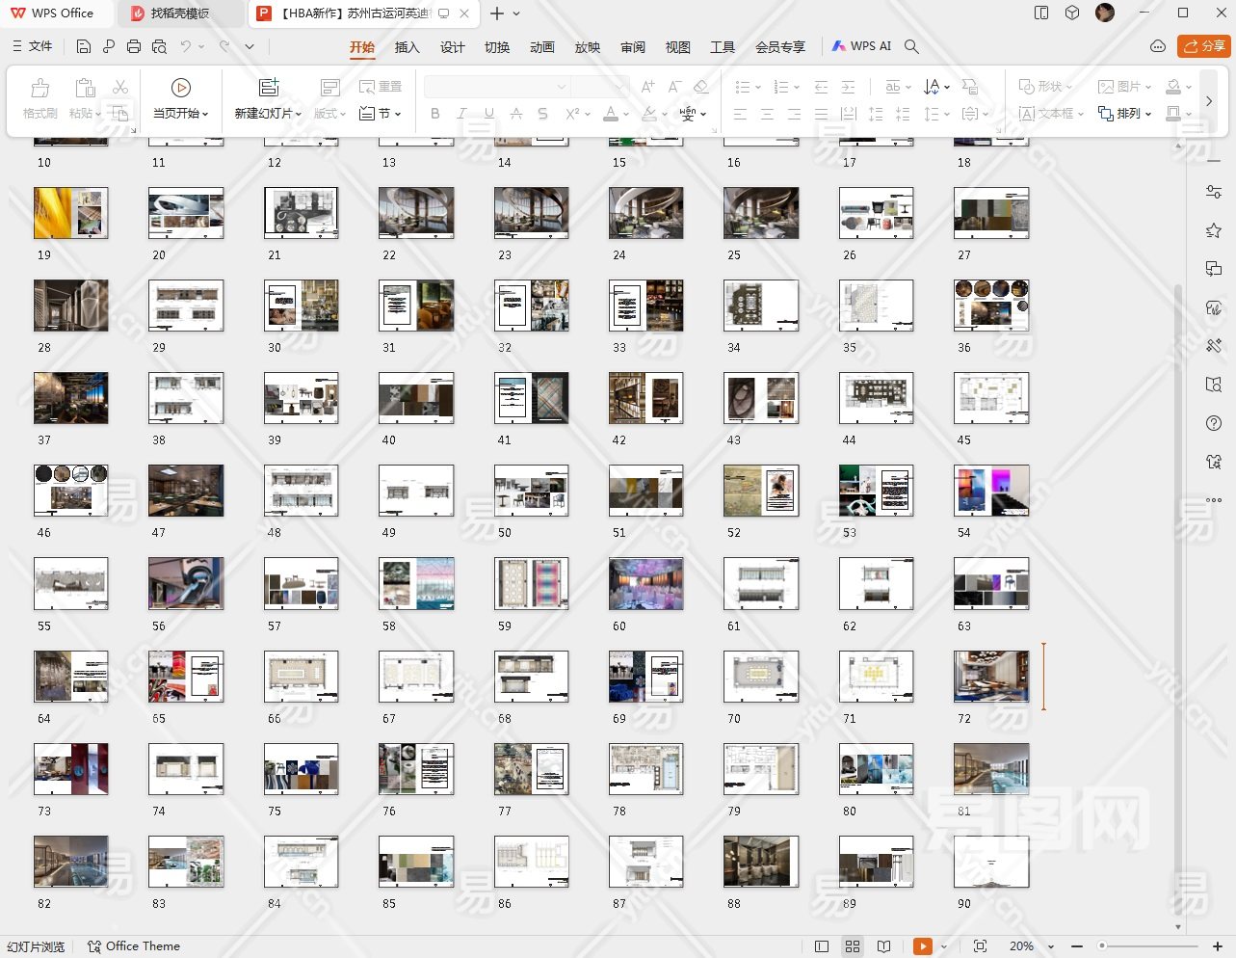The height and width of the screenshot is (958, 1236).
Task: Open the search magnifier icon
Action: [x=911, y=46]
